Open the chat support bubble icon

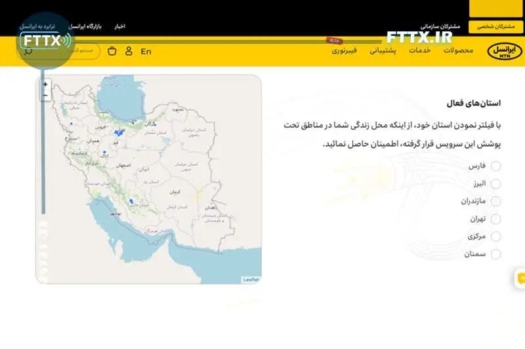(520, 278)
